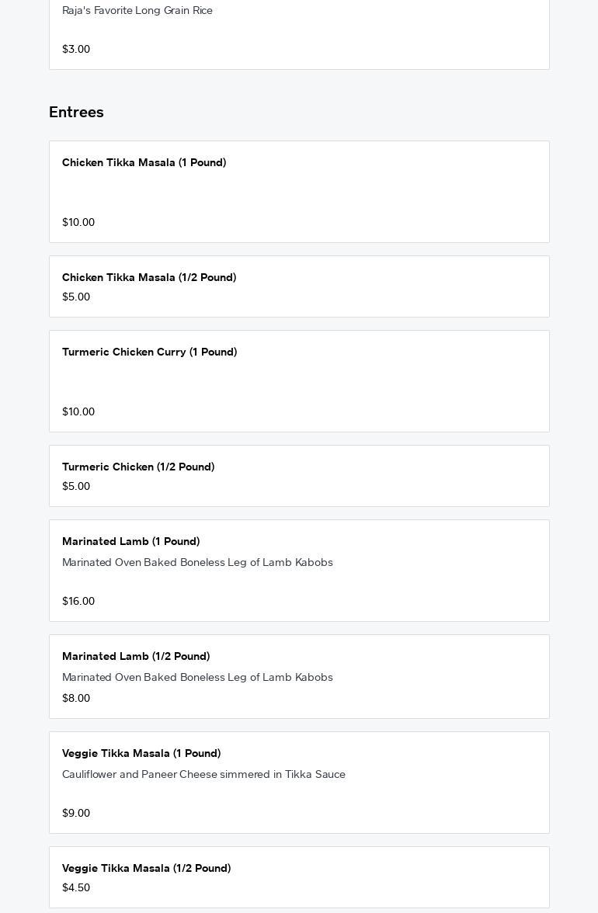
Task: Open Chicken Tikka Masala (1 Pound) item
Action: tap(144, 163)
